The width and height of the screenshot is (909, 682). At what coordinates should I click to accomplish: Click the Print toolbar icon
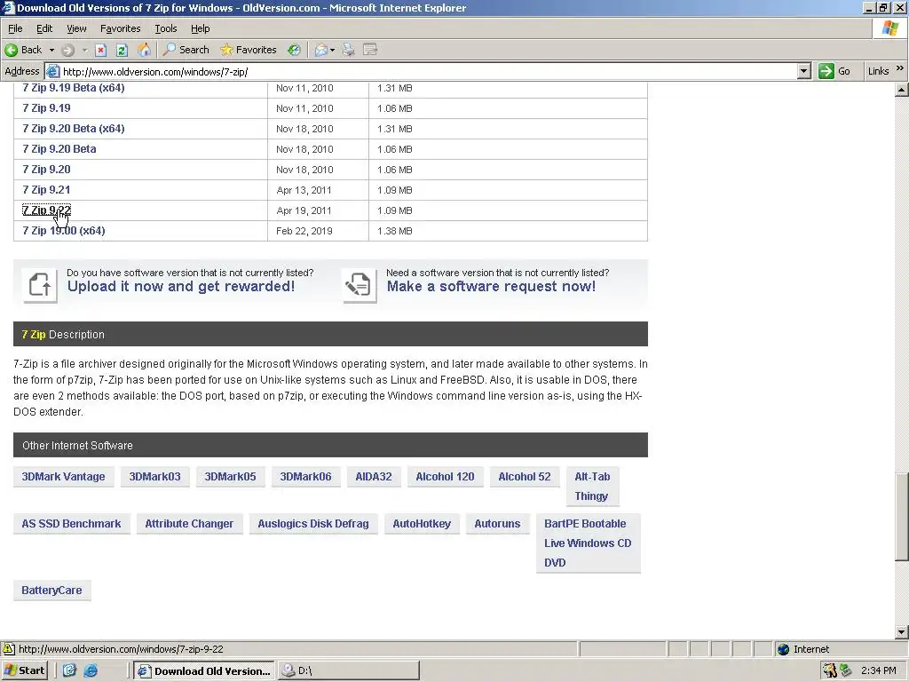point(348,50)
